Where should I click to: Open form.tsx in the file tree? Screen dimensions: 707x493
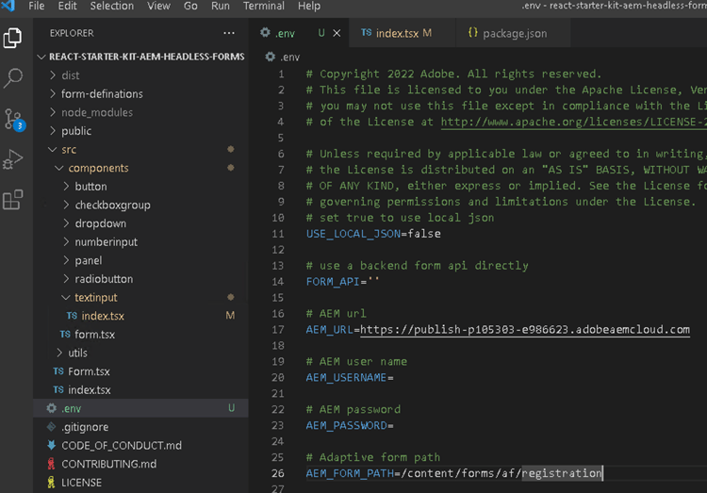pyautogui.click(x=94, y=335)
